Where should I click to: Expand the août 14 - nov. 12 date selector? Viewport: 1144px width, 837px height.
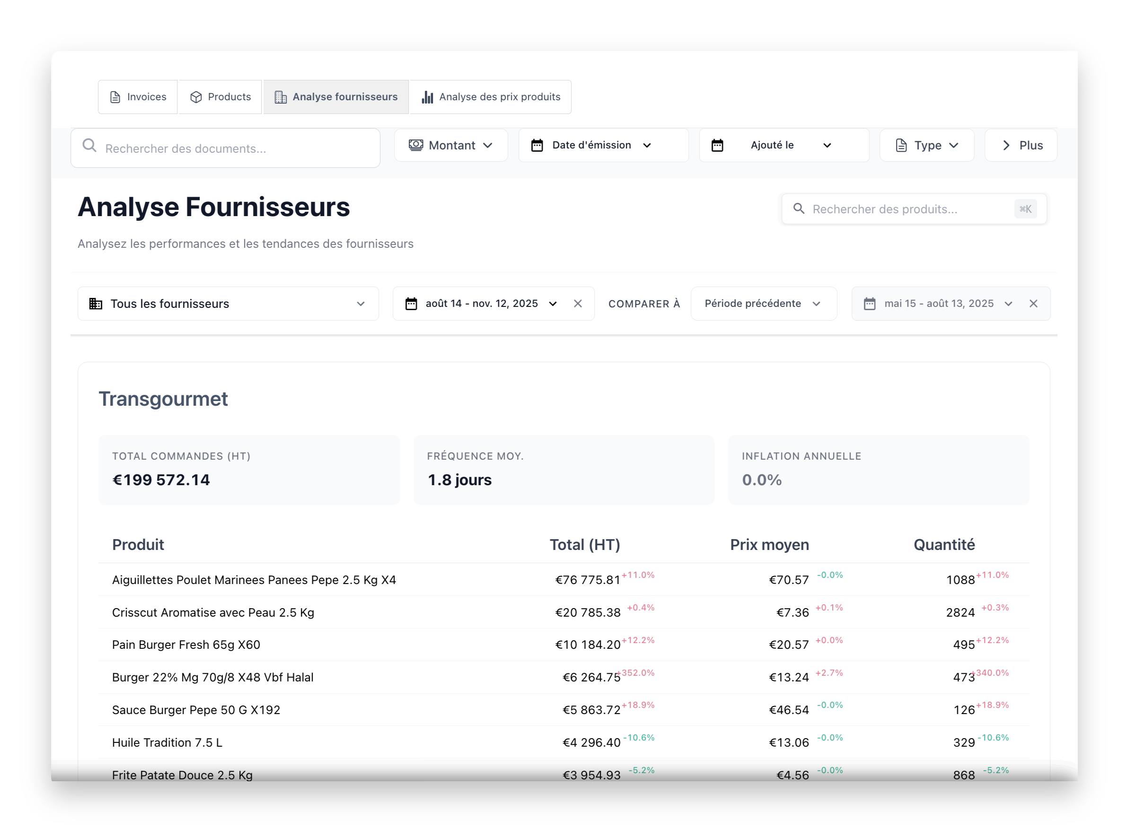[553, 304]
